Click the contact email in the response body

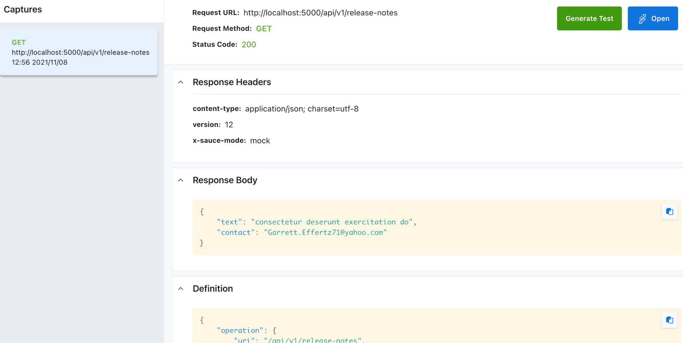(325, 232)
